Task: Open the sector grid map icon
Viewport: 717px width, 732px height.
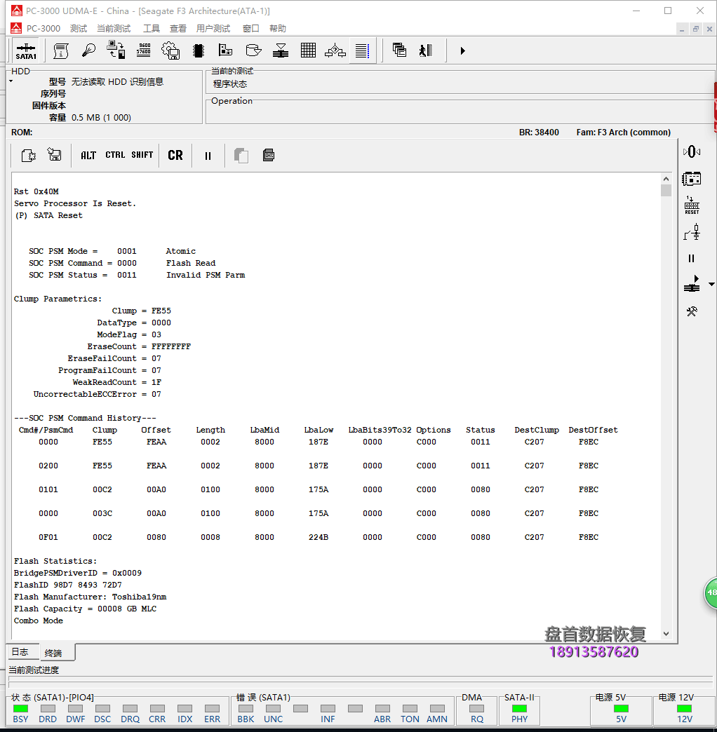Action: 308,50
